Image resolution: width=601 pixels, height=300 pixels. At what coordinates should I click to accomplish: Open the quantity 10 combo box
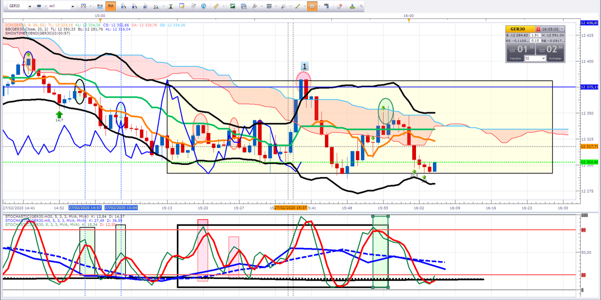click(x=535, y=58)
